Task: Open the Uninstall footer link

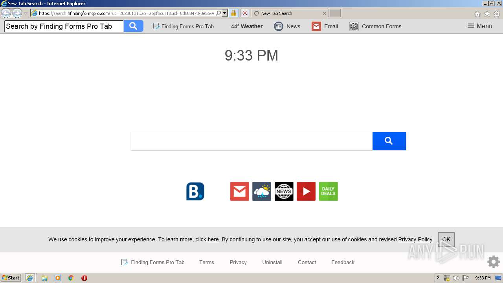Action: coord(272,262)
